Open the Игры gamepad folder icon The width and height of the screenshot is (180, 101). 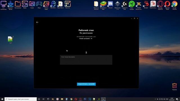pyautogui.click(x=39, y=5)
